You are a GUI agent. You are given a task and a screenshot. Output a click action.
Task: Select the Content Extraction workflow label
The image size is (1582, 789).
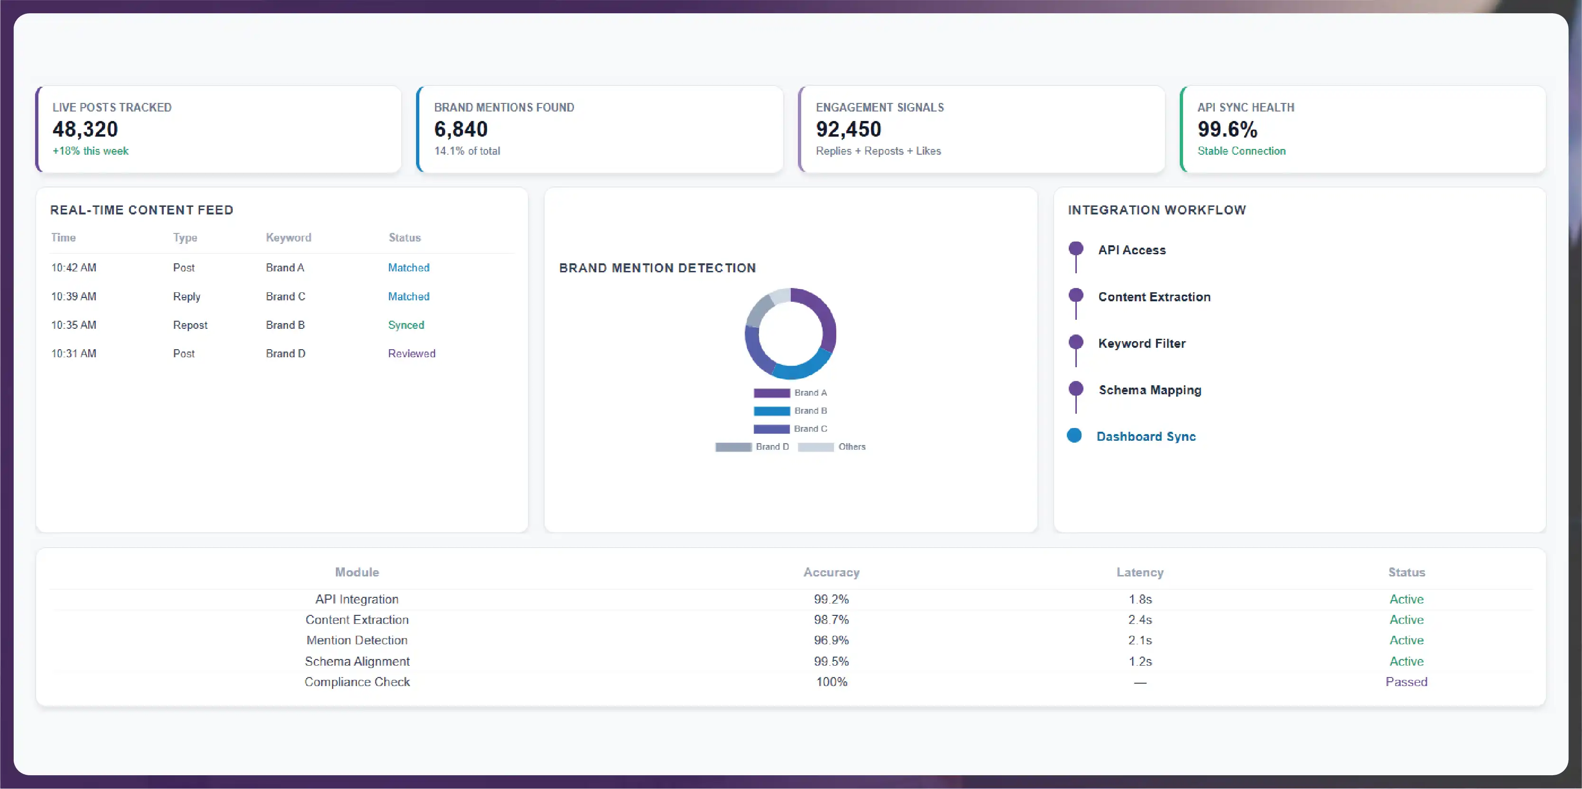(x=1155, y=297)
